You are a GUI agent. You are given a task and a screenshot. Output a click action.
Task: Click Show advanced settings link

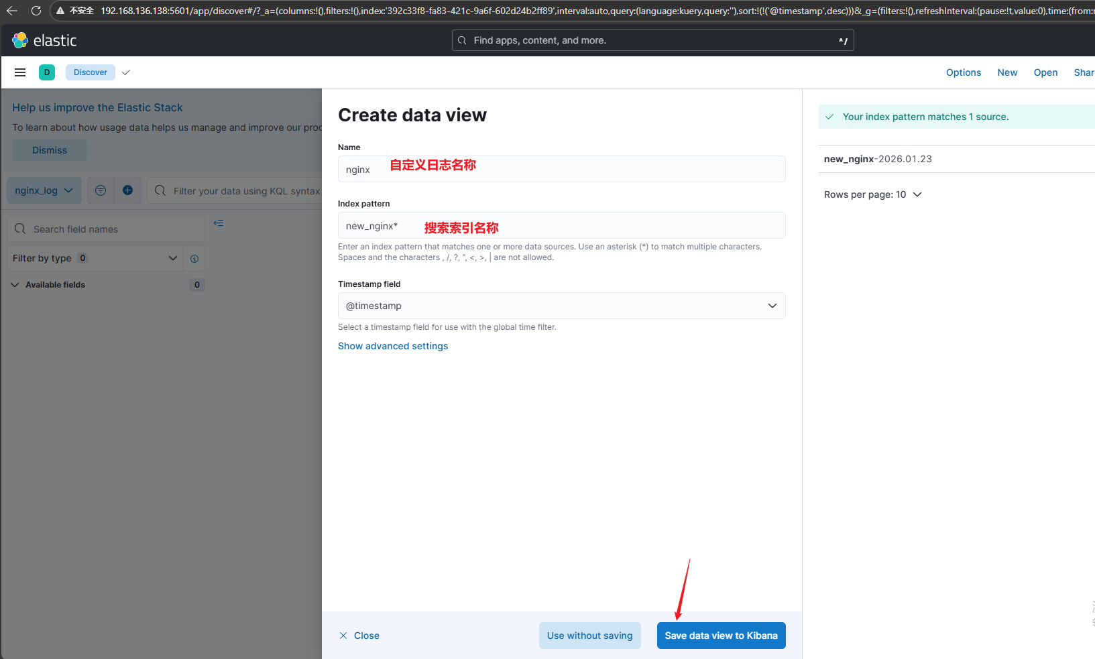[393, 346]
